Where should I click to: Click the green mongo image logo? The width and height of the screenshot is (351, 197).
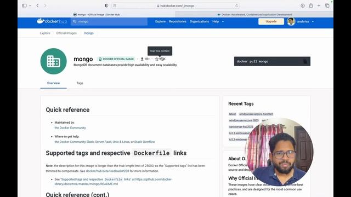click(x=54, y=61)
